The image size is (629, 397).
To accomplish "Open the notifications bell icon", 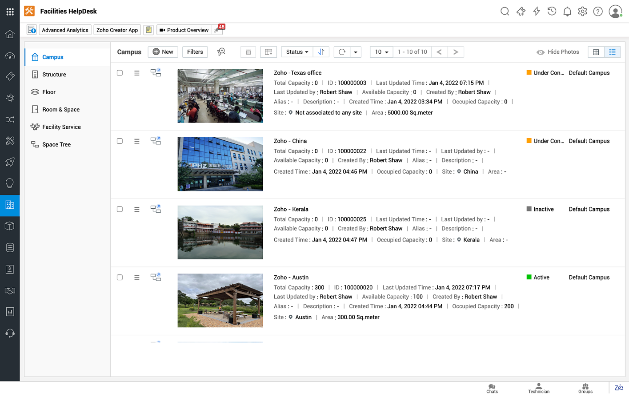I will (x=567, y=12).
